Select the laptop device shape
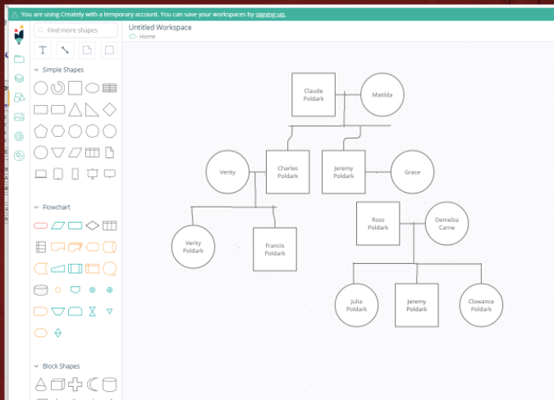 [x=41, y=174]
